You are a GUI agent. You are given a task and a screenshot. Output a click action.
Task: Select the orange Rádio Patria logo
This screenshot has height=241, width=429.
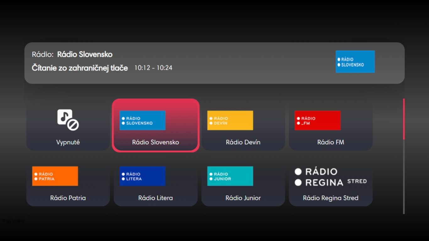(x=55, y=176)
